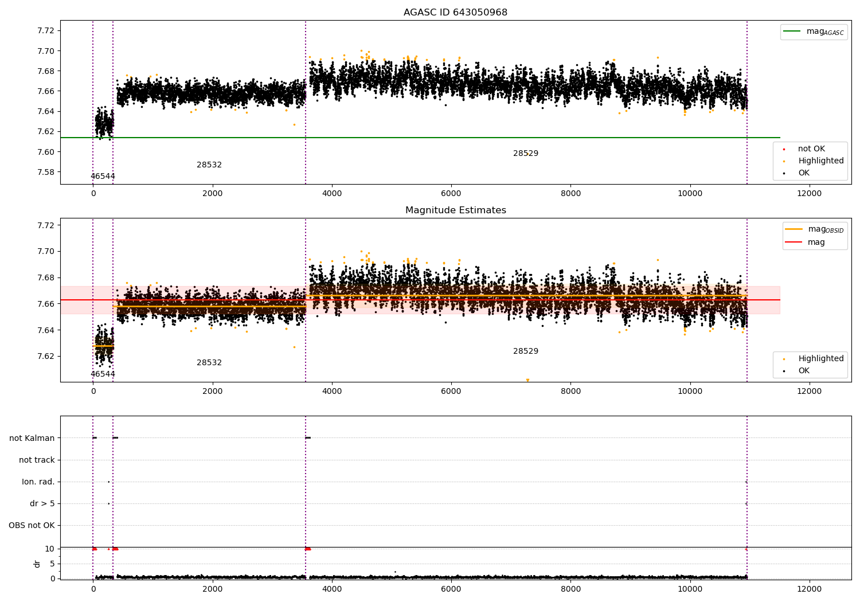Click the orange outlier triangle in middle plot
The width and height of the screenshot is (860, 602).
pyautogui.click(x=527, y=380)
